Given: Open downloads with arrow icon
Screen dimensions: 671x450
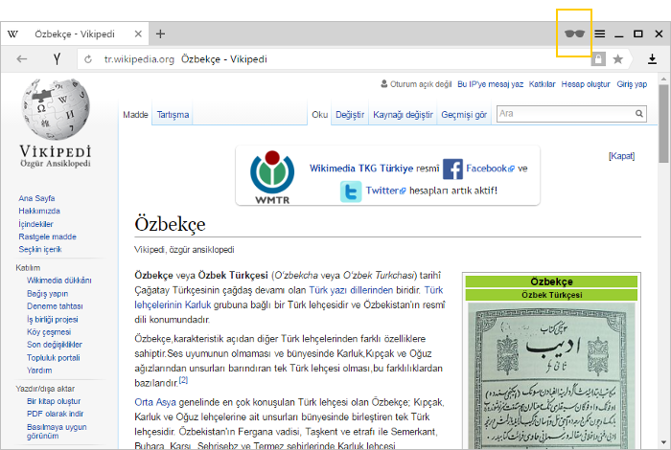Looking at the screenshot, I should (x=652, y=59).
